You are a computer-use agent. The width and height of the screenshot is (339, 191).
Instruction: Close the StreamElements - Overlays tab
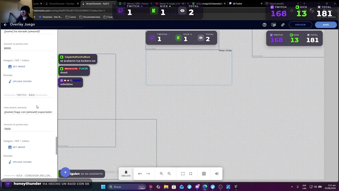[78, 4]
